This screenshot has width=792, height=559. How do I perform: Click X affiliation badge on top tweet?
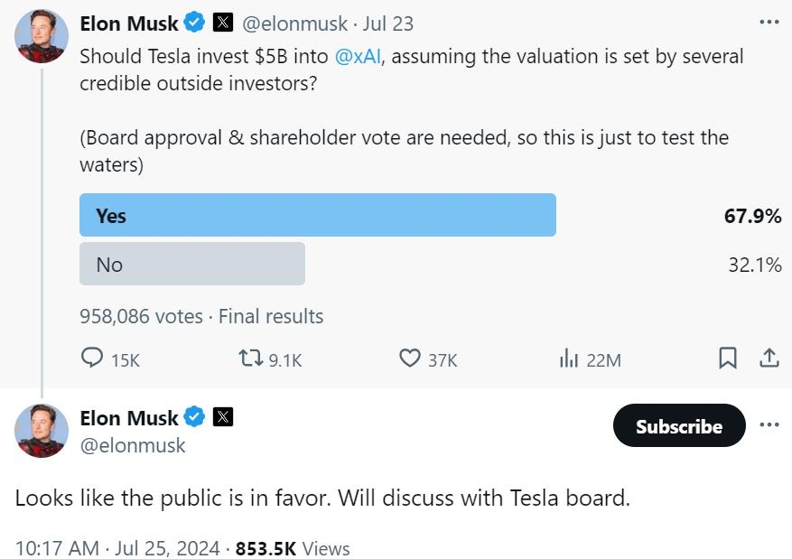(223, 23)
